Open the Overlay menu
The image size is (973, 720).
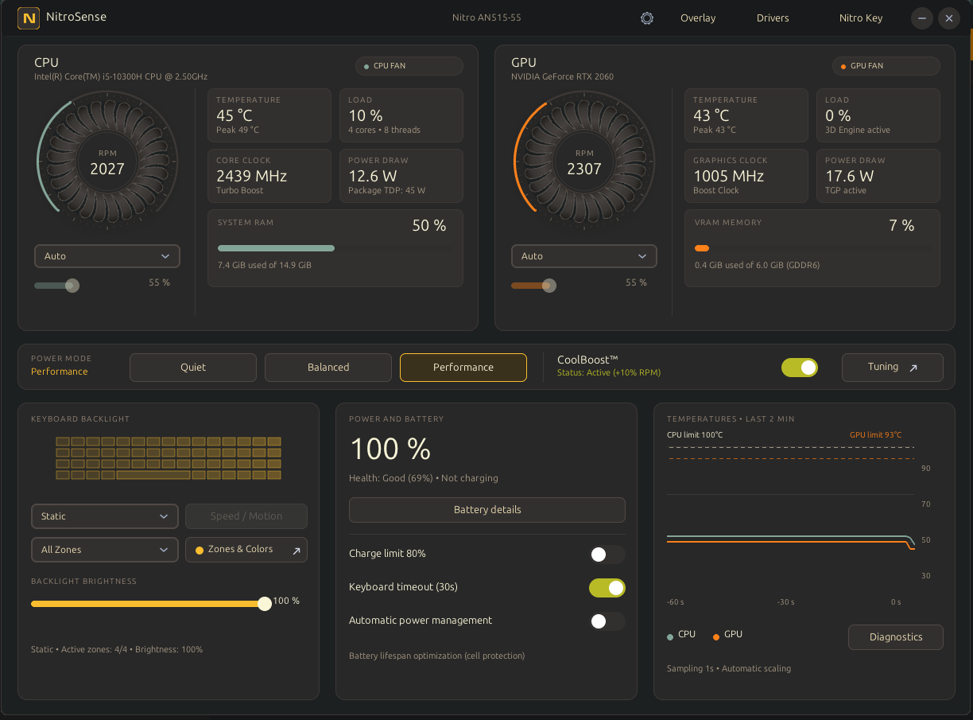[698, 18]
